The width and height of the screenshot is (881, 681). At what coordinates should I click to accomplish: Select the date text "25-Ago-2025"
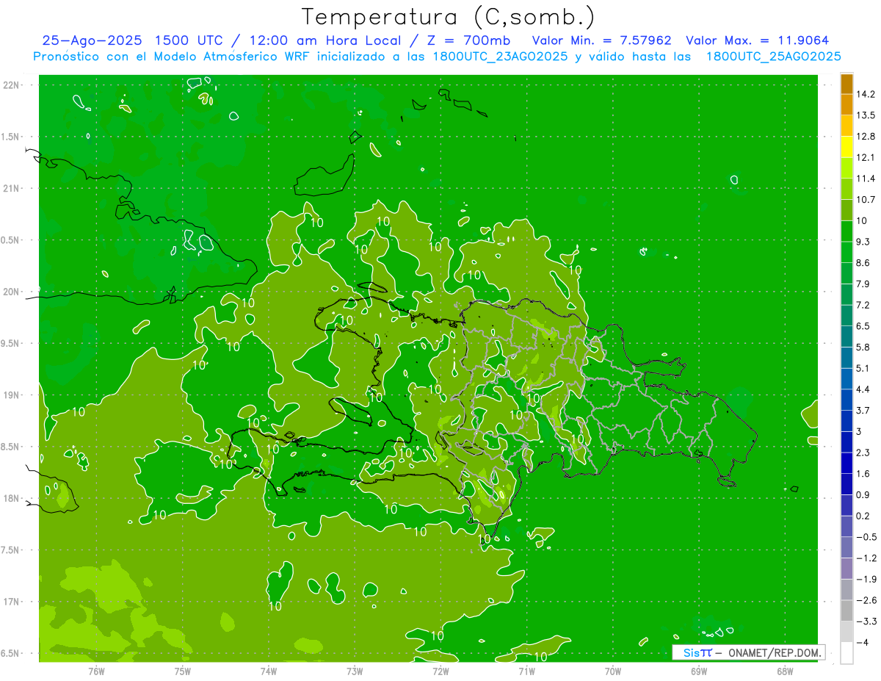pyautogui.click(x=92, y=40)
